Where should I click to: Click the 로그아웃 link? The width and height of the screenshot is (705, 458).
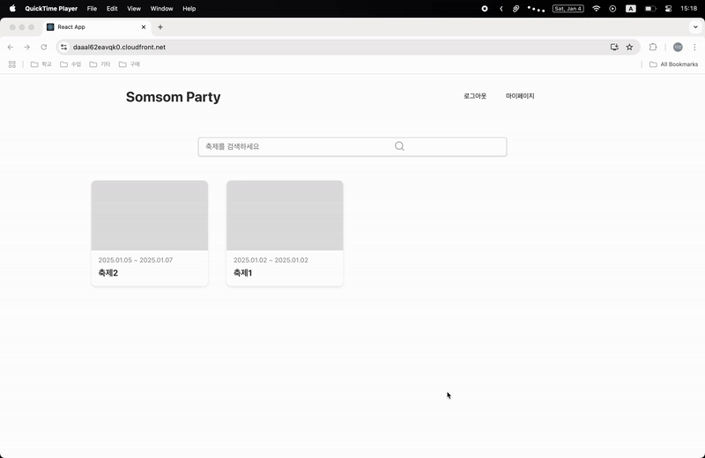[475, 96]
